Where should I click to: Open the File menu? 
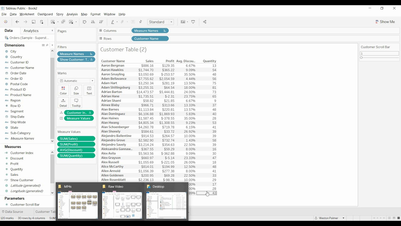(4, 14)
